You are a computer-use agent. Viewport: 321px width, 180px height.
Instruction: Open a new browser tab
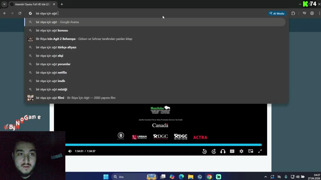pos(62,4)
